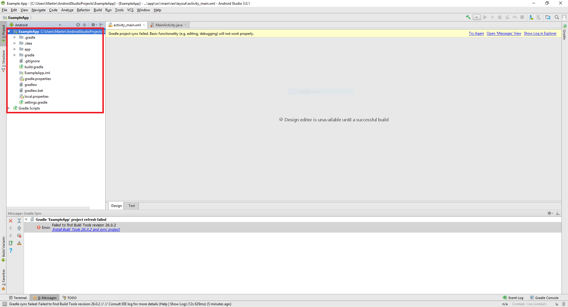
Task: Open the VCS menu
Action: coord(130,10)
